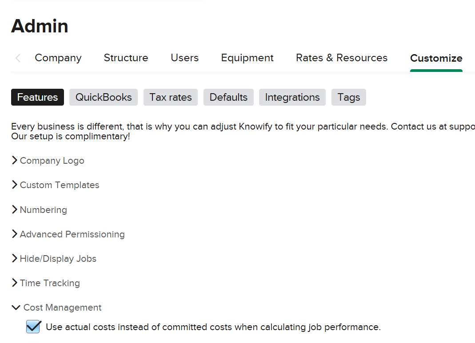Open the Defaults settings

[x=228, y=97]
